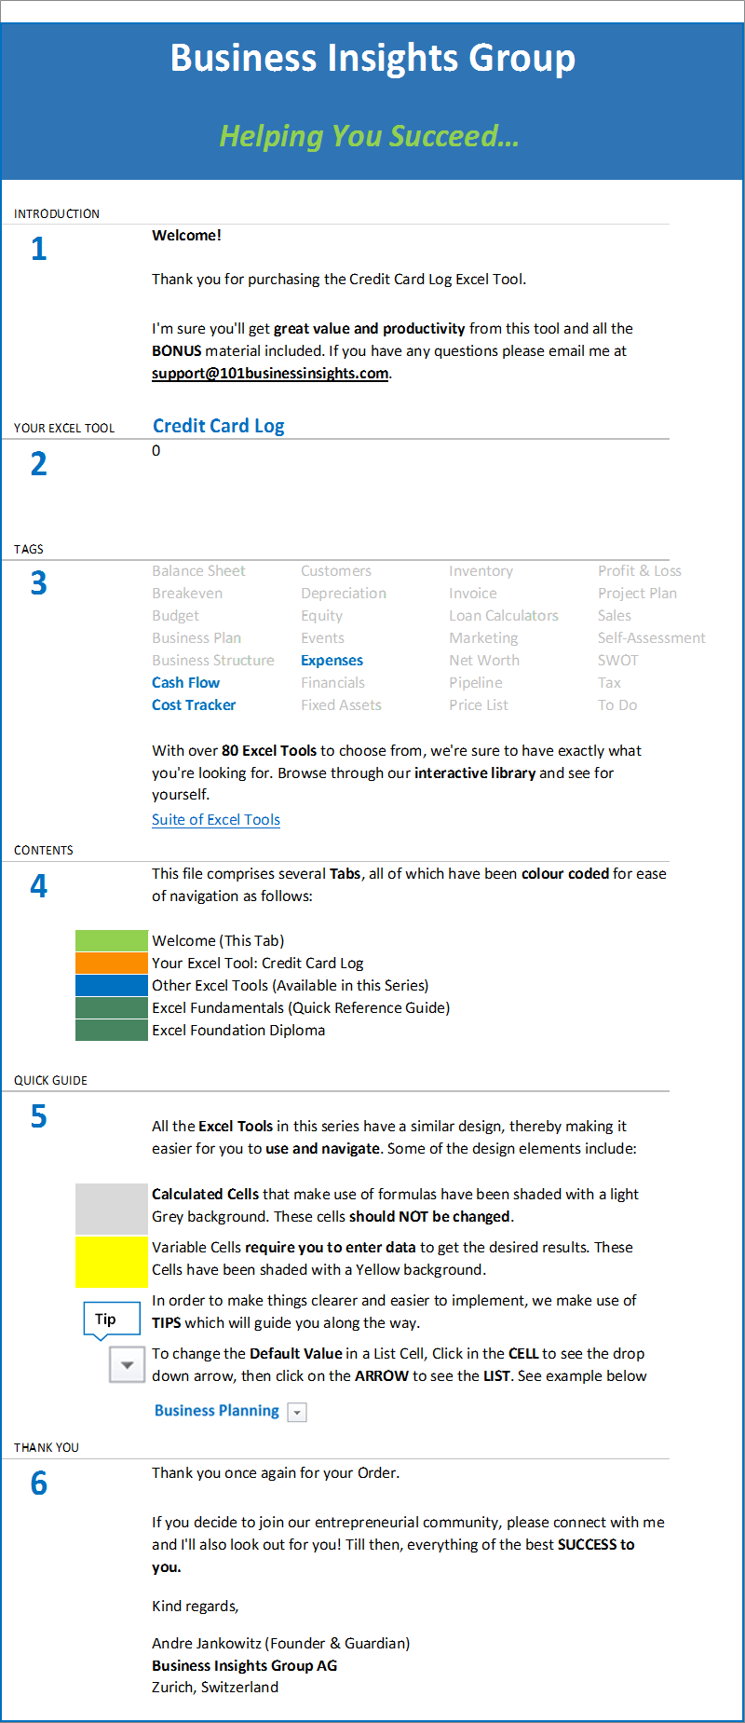745x1723 pixels.
Task: Click the Zurich, Switzerland text
Action: (x=215, y=1687)
